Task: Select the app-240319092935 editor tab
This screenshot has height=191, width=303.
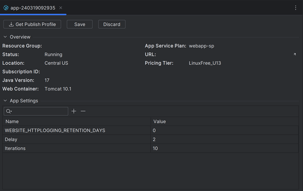Action: tap(33, 8)
